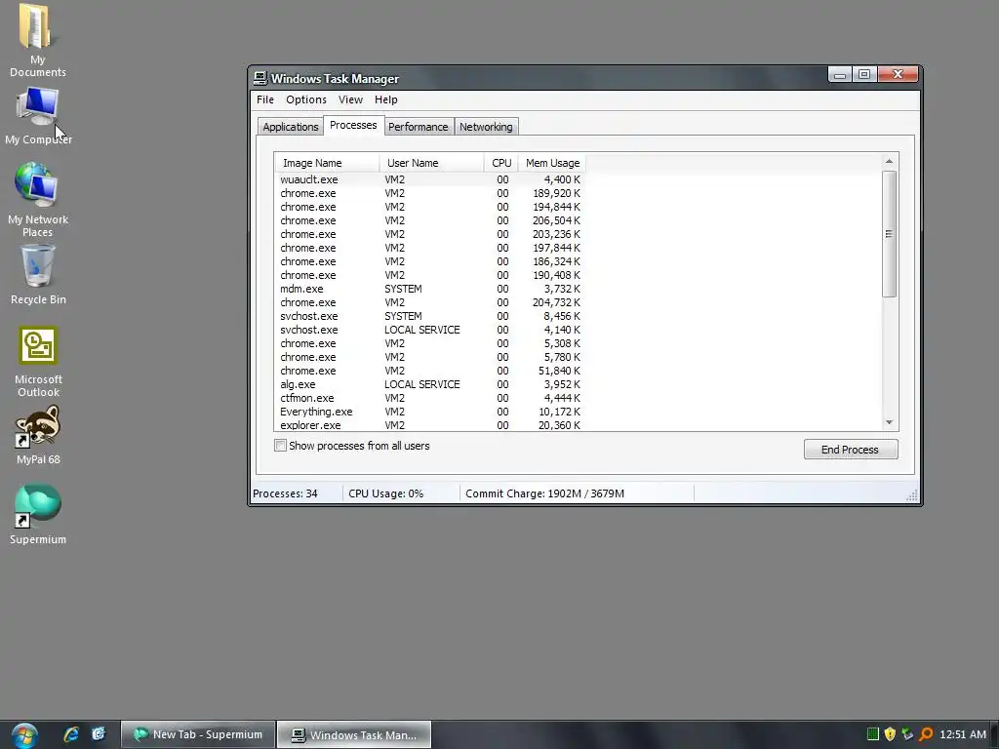Click the resize grip in the status bar corner
The image size is (999, 749).
tap(912, 495)
